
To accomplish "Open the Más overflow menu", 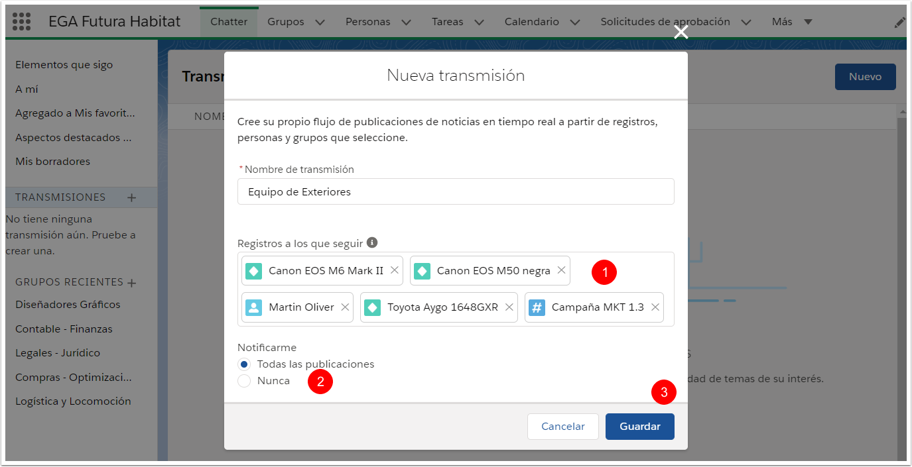I will click(x=792, y=22).
